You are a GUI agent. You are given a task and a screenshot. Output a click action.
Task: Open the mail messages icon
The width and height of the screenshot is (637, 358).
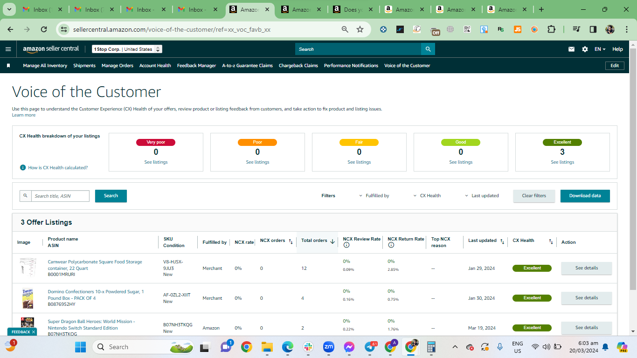tap(571, 49)
